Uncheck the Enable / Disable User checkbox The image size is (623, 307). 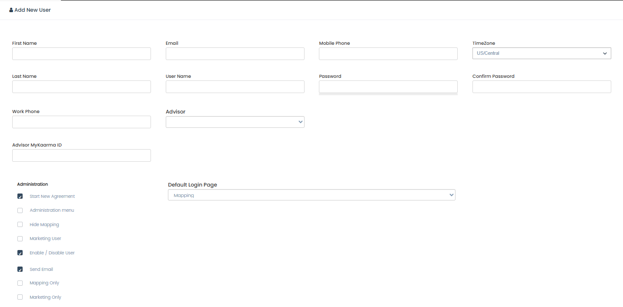20,253
